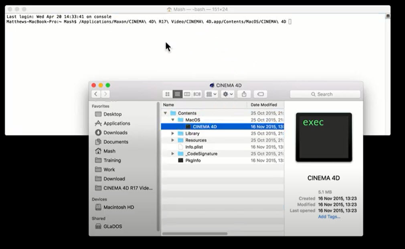Click the Finder forward navigation arrow
Screen dimensions: 405x249
105,94
